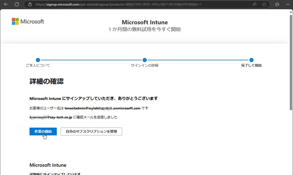The image size is (293, 175).
Task: Add this page to favorites with the star icon
Action: coord(264,4)
